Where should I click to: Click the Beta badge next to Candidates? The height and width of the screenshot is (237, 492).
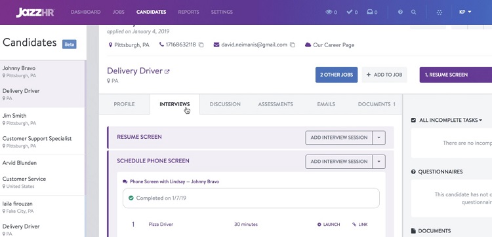tap(70, 44)
